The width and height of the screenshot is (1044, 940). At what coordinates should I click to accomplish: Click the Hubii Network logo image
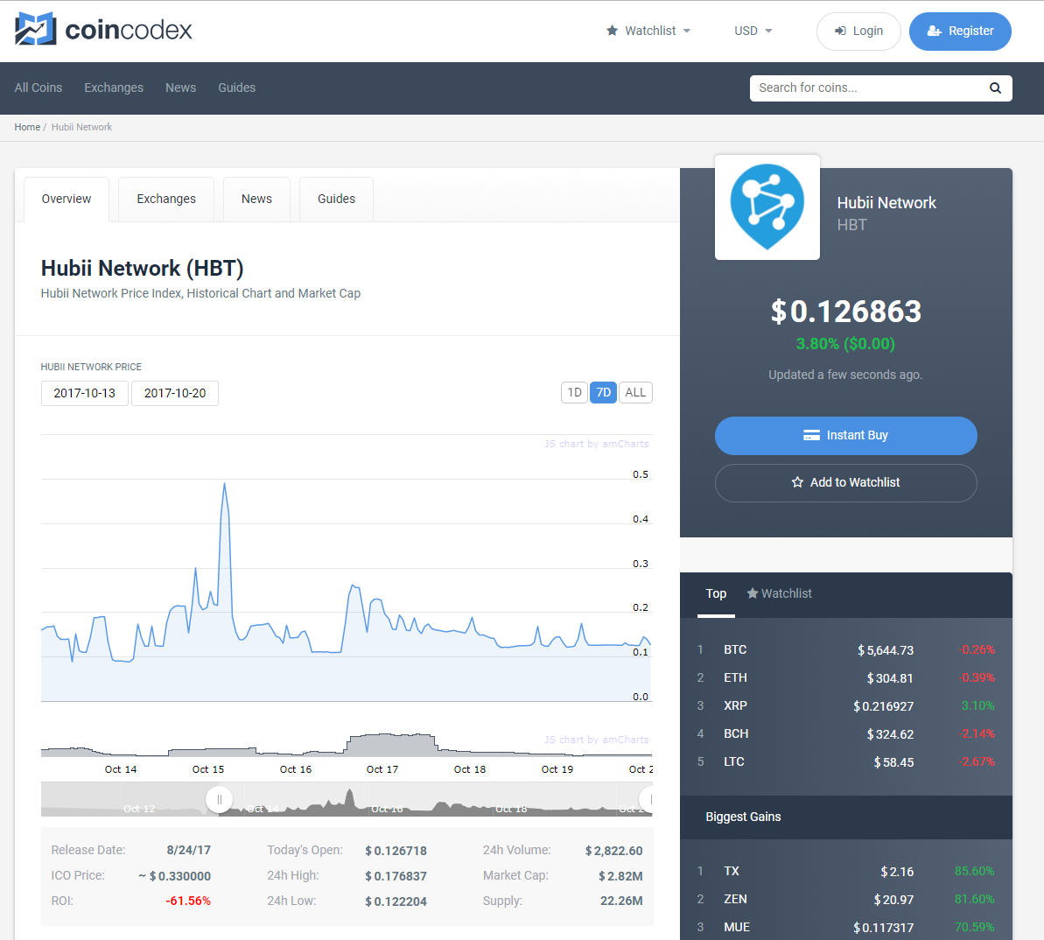coord(767,207)
